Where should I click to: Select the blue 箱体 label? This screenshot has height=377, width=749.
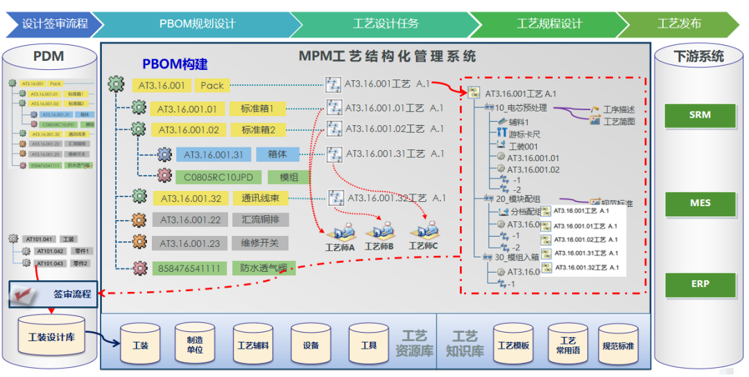[x=272, y=155]
